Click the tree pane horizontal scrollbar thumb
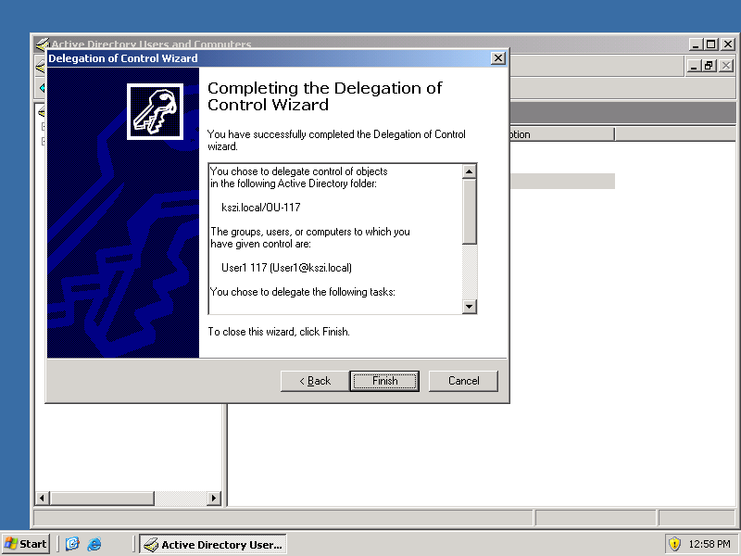This screenshot has height=556, width=741. coord(102,498)
